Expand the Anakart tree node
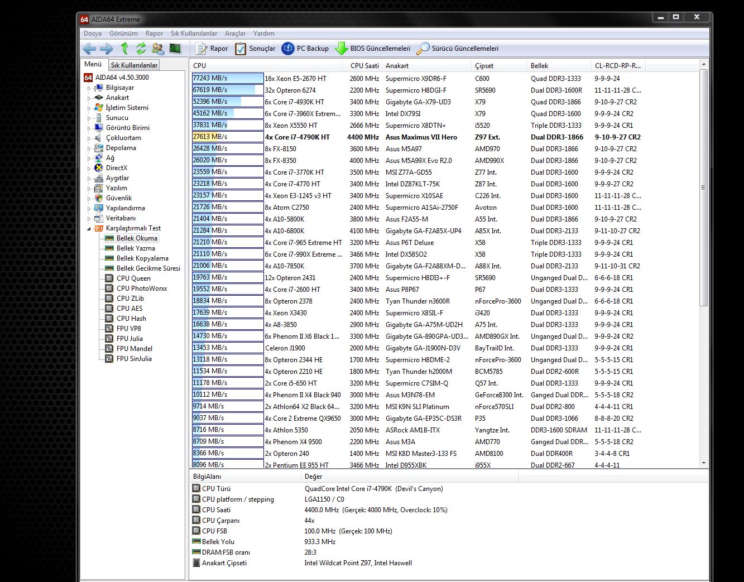Image resolution: width=744 pixels, height=582 pixels. (89, 98)
